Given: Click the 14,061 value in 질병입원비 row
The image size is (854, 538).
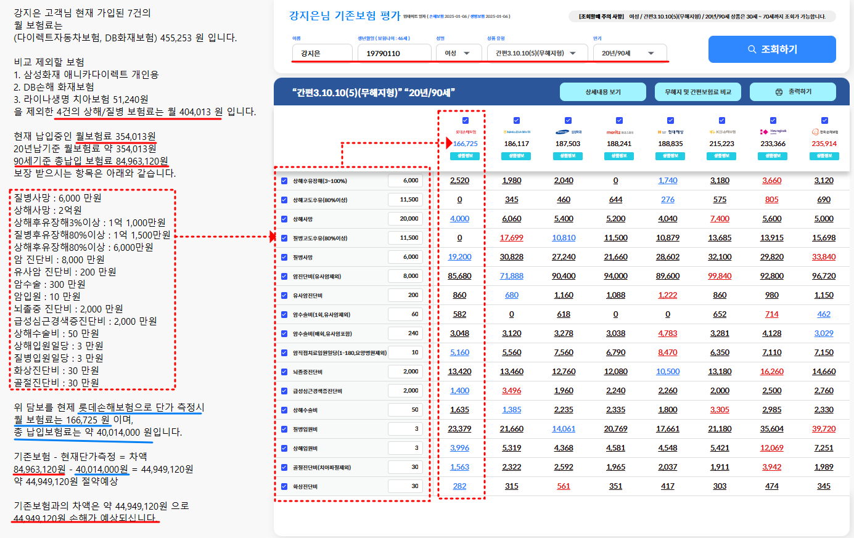Looking at the screenshot, I should (564, 429).
